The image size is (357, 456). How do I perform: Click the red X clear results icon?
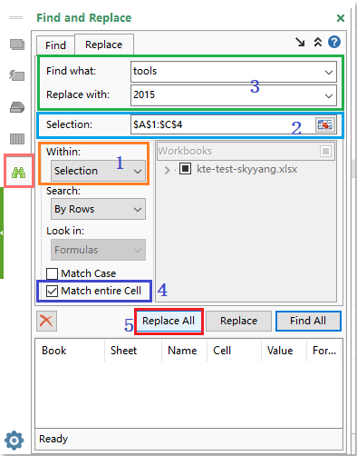pos(46,321)
